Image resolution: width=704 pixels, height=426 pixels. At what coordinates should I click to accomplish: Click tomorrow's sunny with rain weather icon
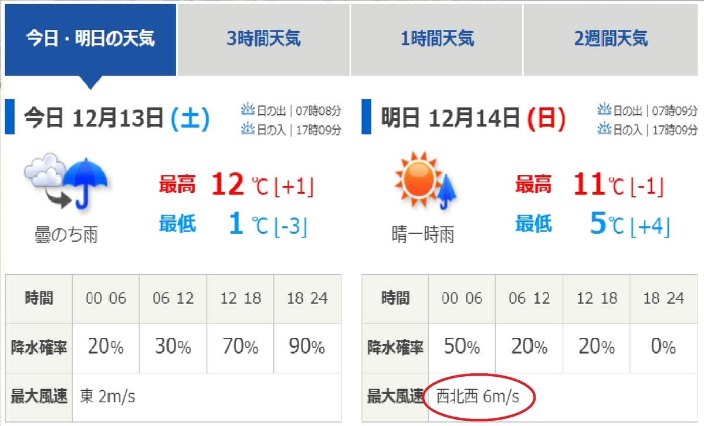point(425,181)
